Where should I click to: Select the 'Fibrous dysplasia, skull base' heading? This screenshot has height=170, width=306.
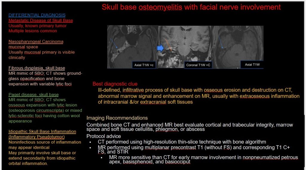[37, 68]
